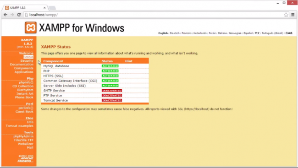Open a new browser tab
298x168 pixels.
(52, 8)
